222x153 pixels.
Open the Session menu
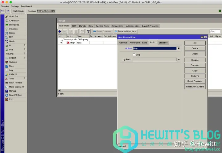click(x=5, y=6)
